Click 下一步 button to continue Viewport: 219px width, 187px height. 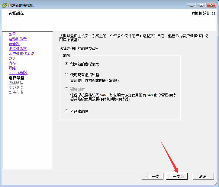[176, 176]
